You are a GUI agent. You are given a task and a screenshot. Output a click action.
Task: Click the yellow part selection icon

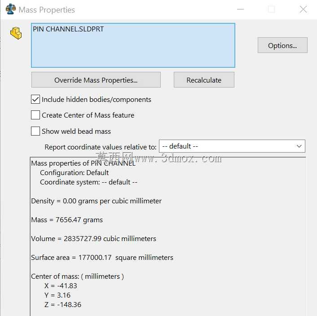16,33
